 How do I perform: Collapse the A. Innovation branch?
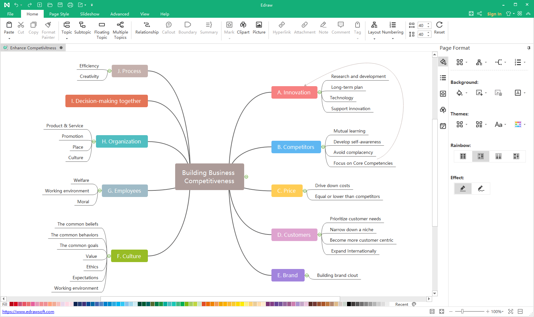tap(319, 92)
